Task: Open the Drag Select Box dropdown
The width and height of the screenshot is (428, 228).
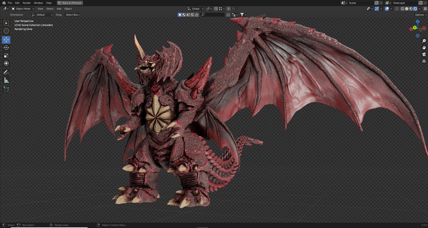Action: pos(73,15)
